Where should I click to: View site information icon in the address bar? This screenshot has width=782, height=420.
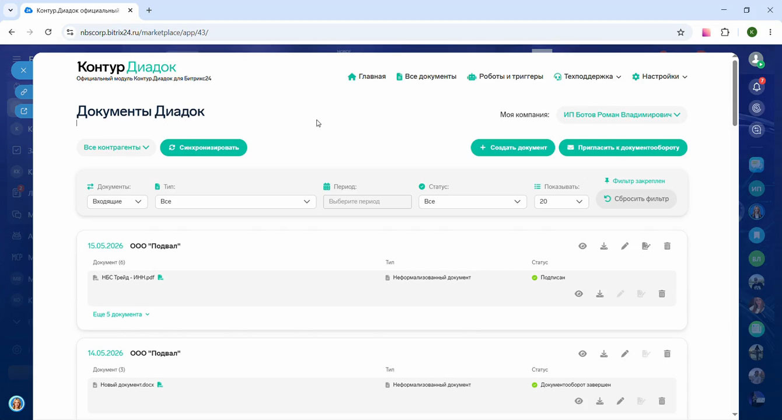coord(70,33)
